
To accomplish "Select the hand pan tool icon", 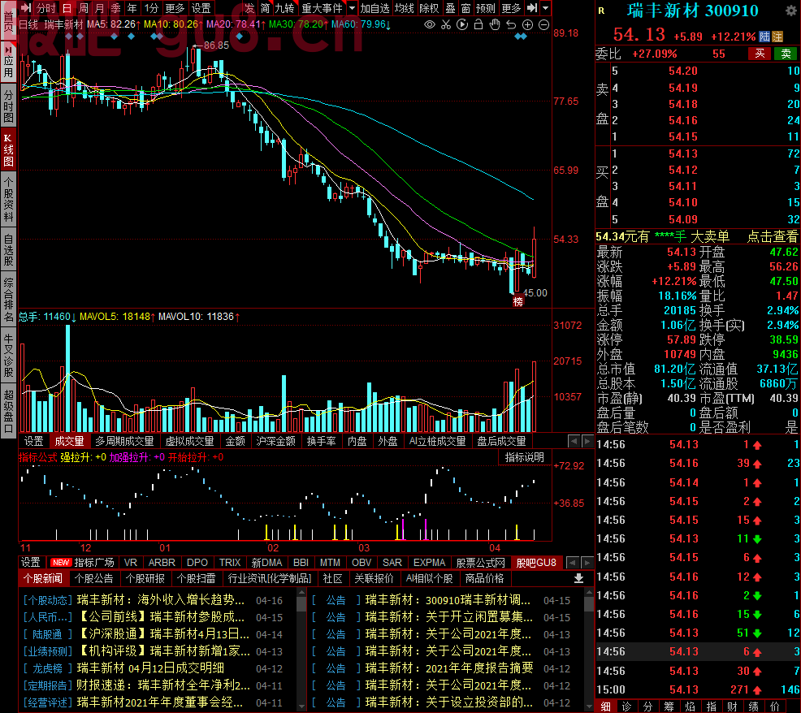I will 495,24.
